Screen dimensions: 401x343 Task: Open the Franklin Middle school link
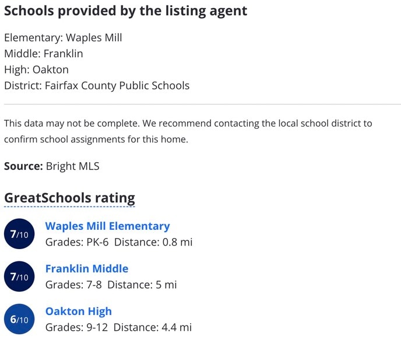point(87,269)
